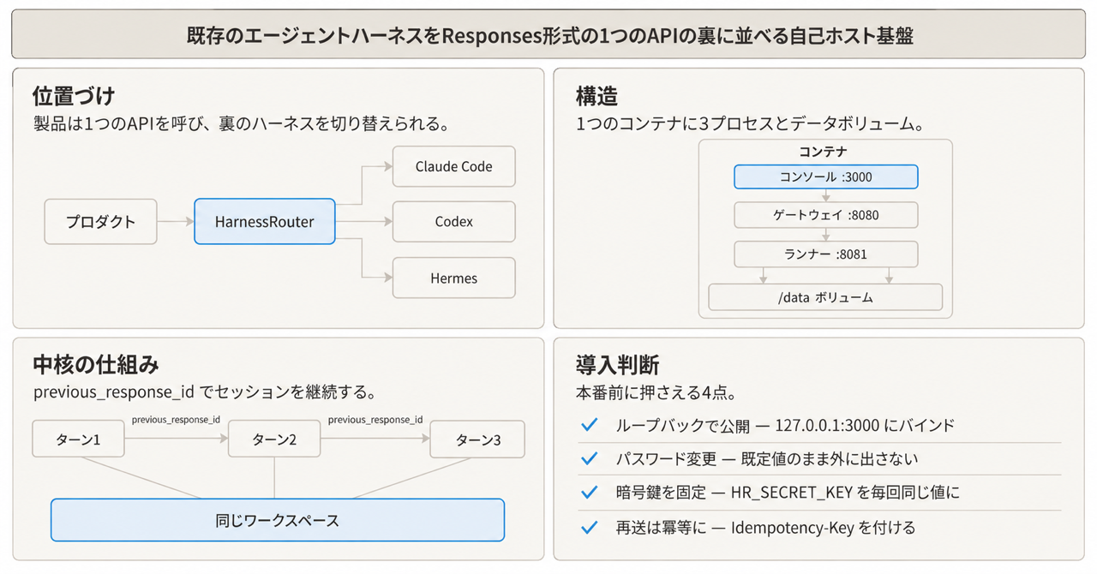Click the 導入判断 heading

click(618, 366)
